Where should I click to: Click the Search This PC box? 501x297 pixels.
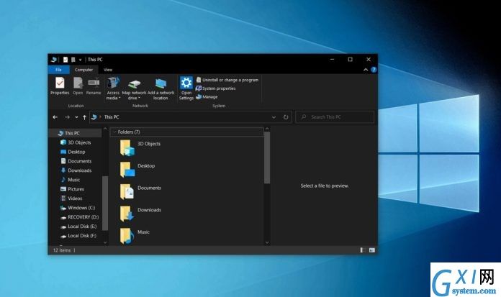click(335, 117)
